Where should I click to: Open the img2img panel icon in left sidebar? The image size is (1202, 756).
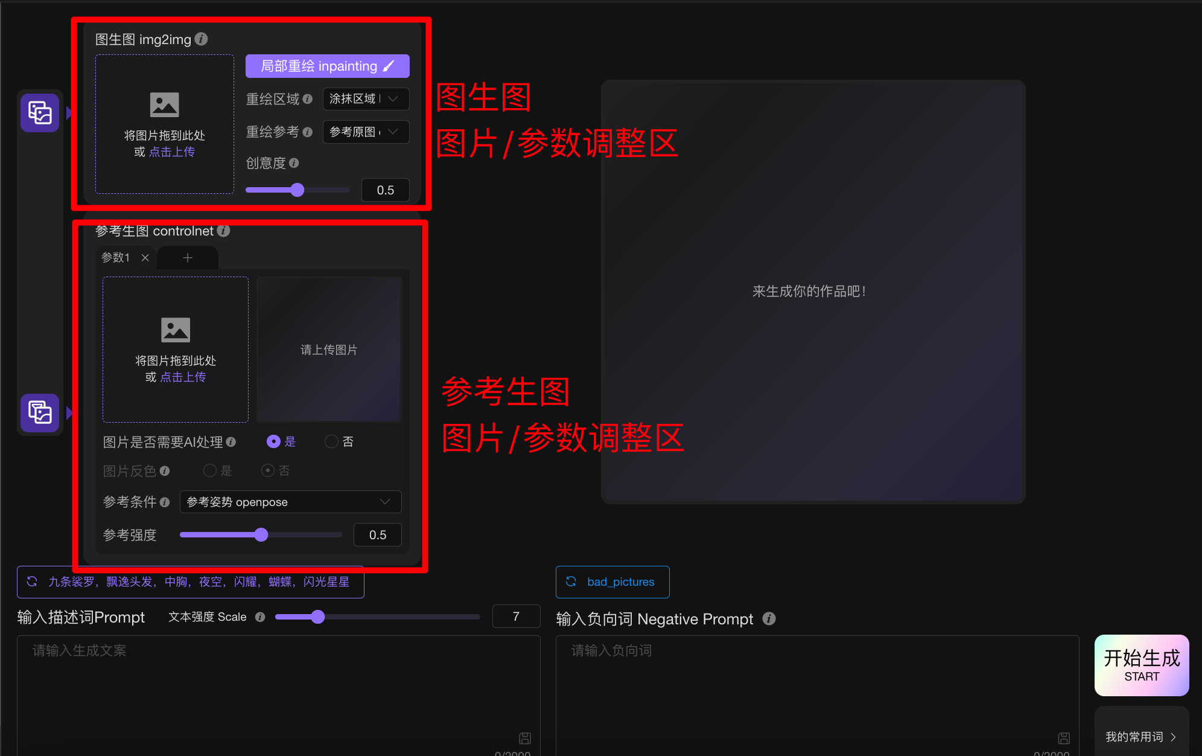coord(39,112)
